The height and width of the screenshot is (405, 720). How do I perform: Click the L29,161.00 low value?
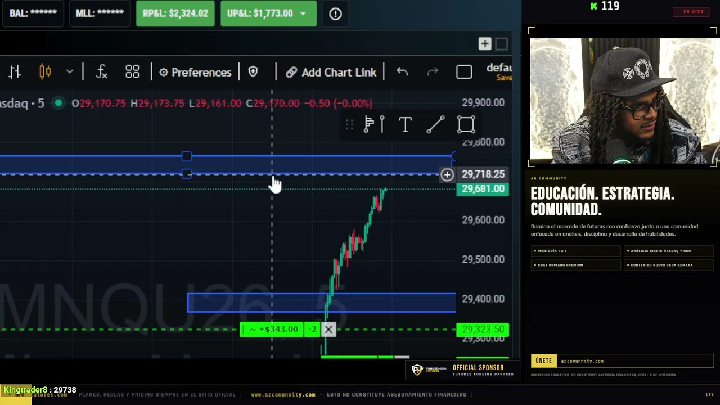click(x=215, y=103)
